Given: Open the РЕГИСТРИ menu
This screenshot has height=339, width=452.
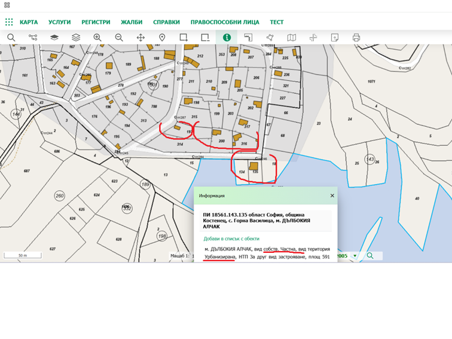Looking at the screenshot, I should click(x=96, y=22).
